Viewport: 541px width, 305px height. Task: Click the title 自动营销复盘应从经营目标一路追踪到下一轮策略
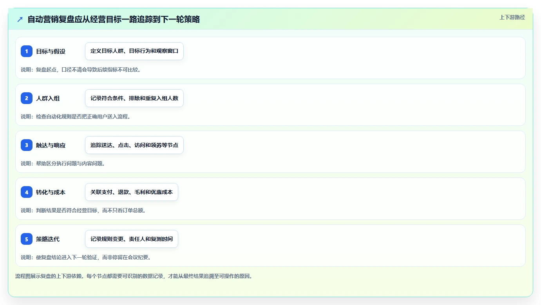pos(114,20)
